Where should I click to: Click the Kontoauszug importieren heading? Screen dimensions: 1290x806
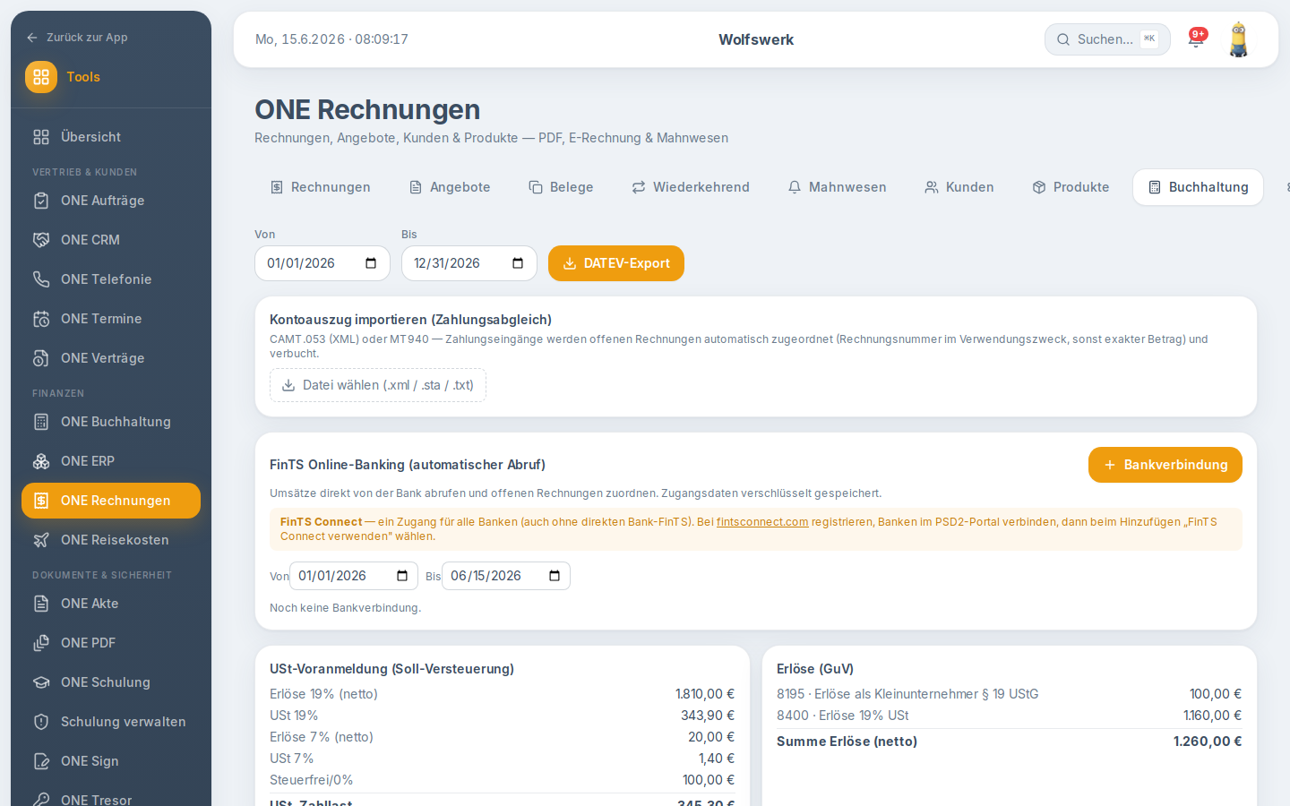[x=410, y=320]
